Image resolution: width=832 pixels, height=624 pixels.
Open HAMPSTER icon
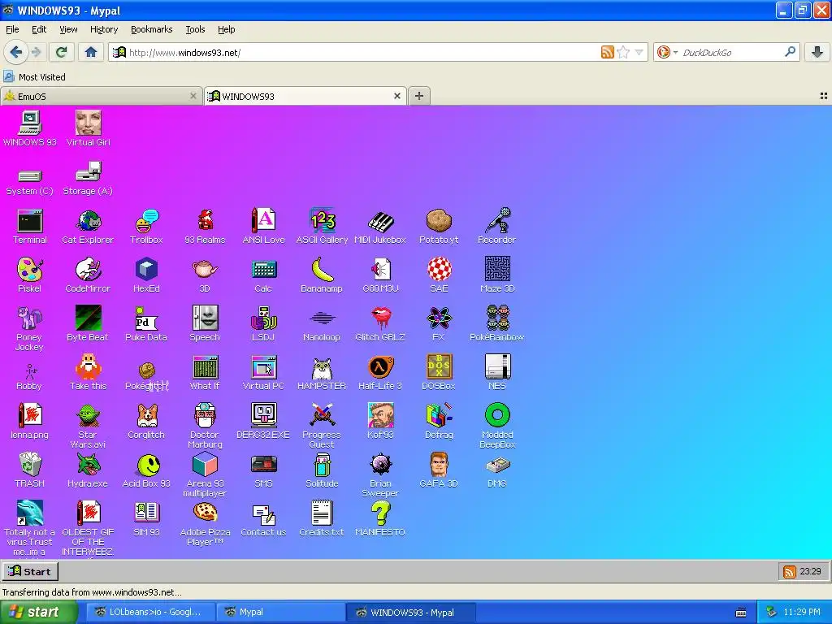322,372
